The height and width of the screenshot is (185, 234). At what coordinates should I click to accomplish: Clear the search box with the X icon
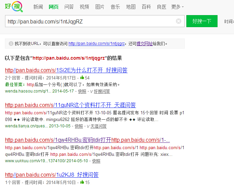coord(179,21)
